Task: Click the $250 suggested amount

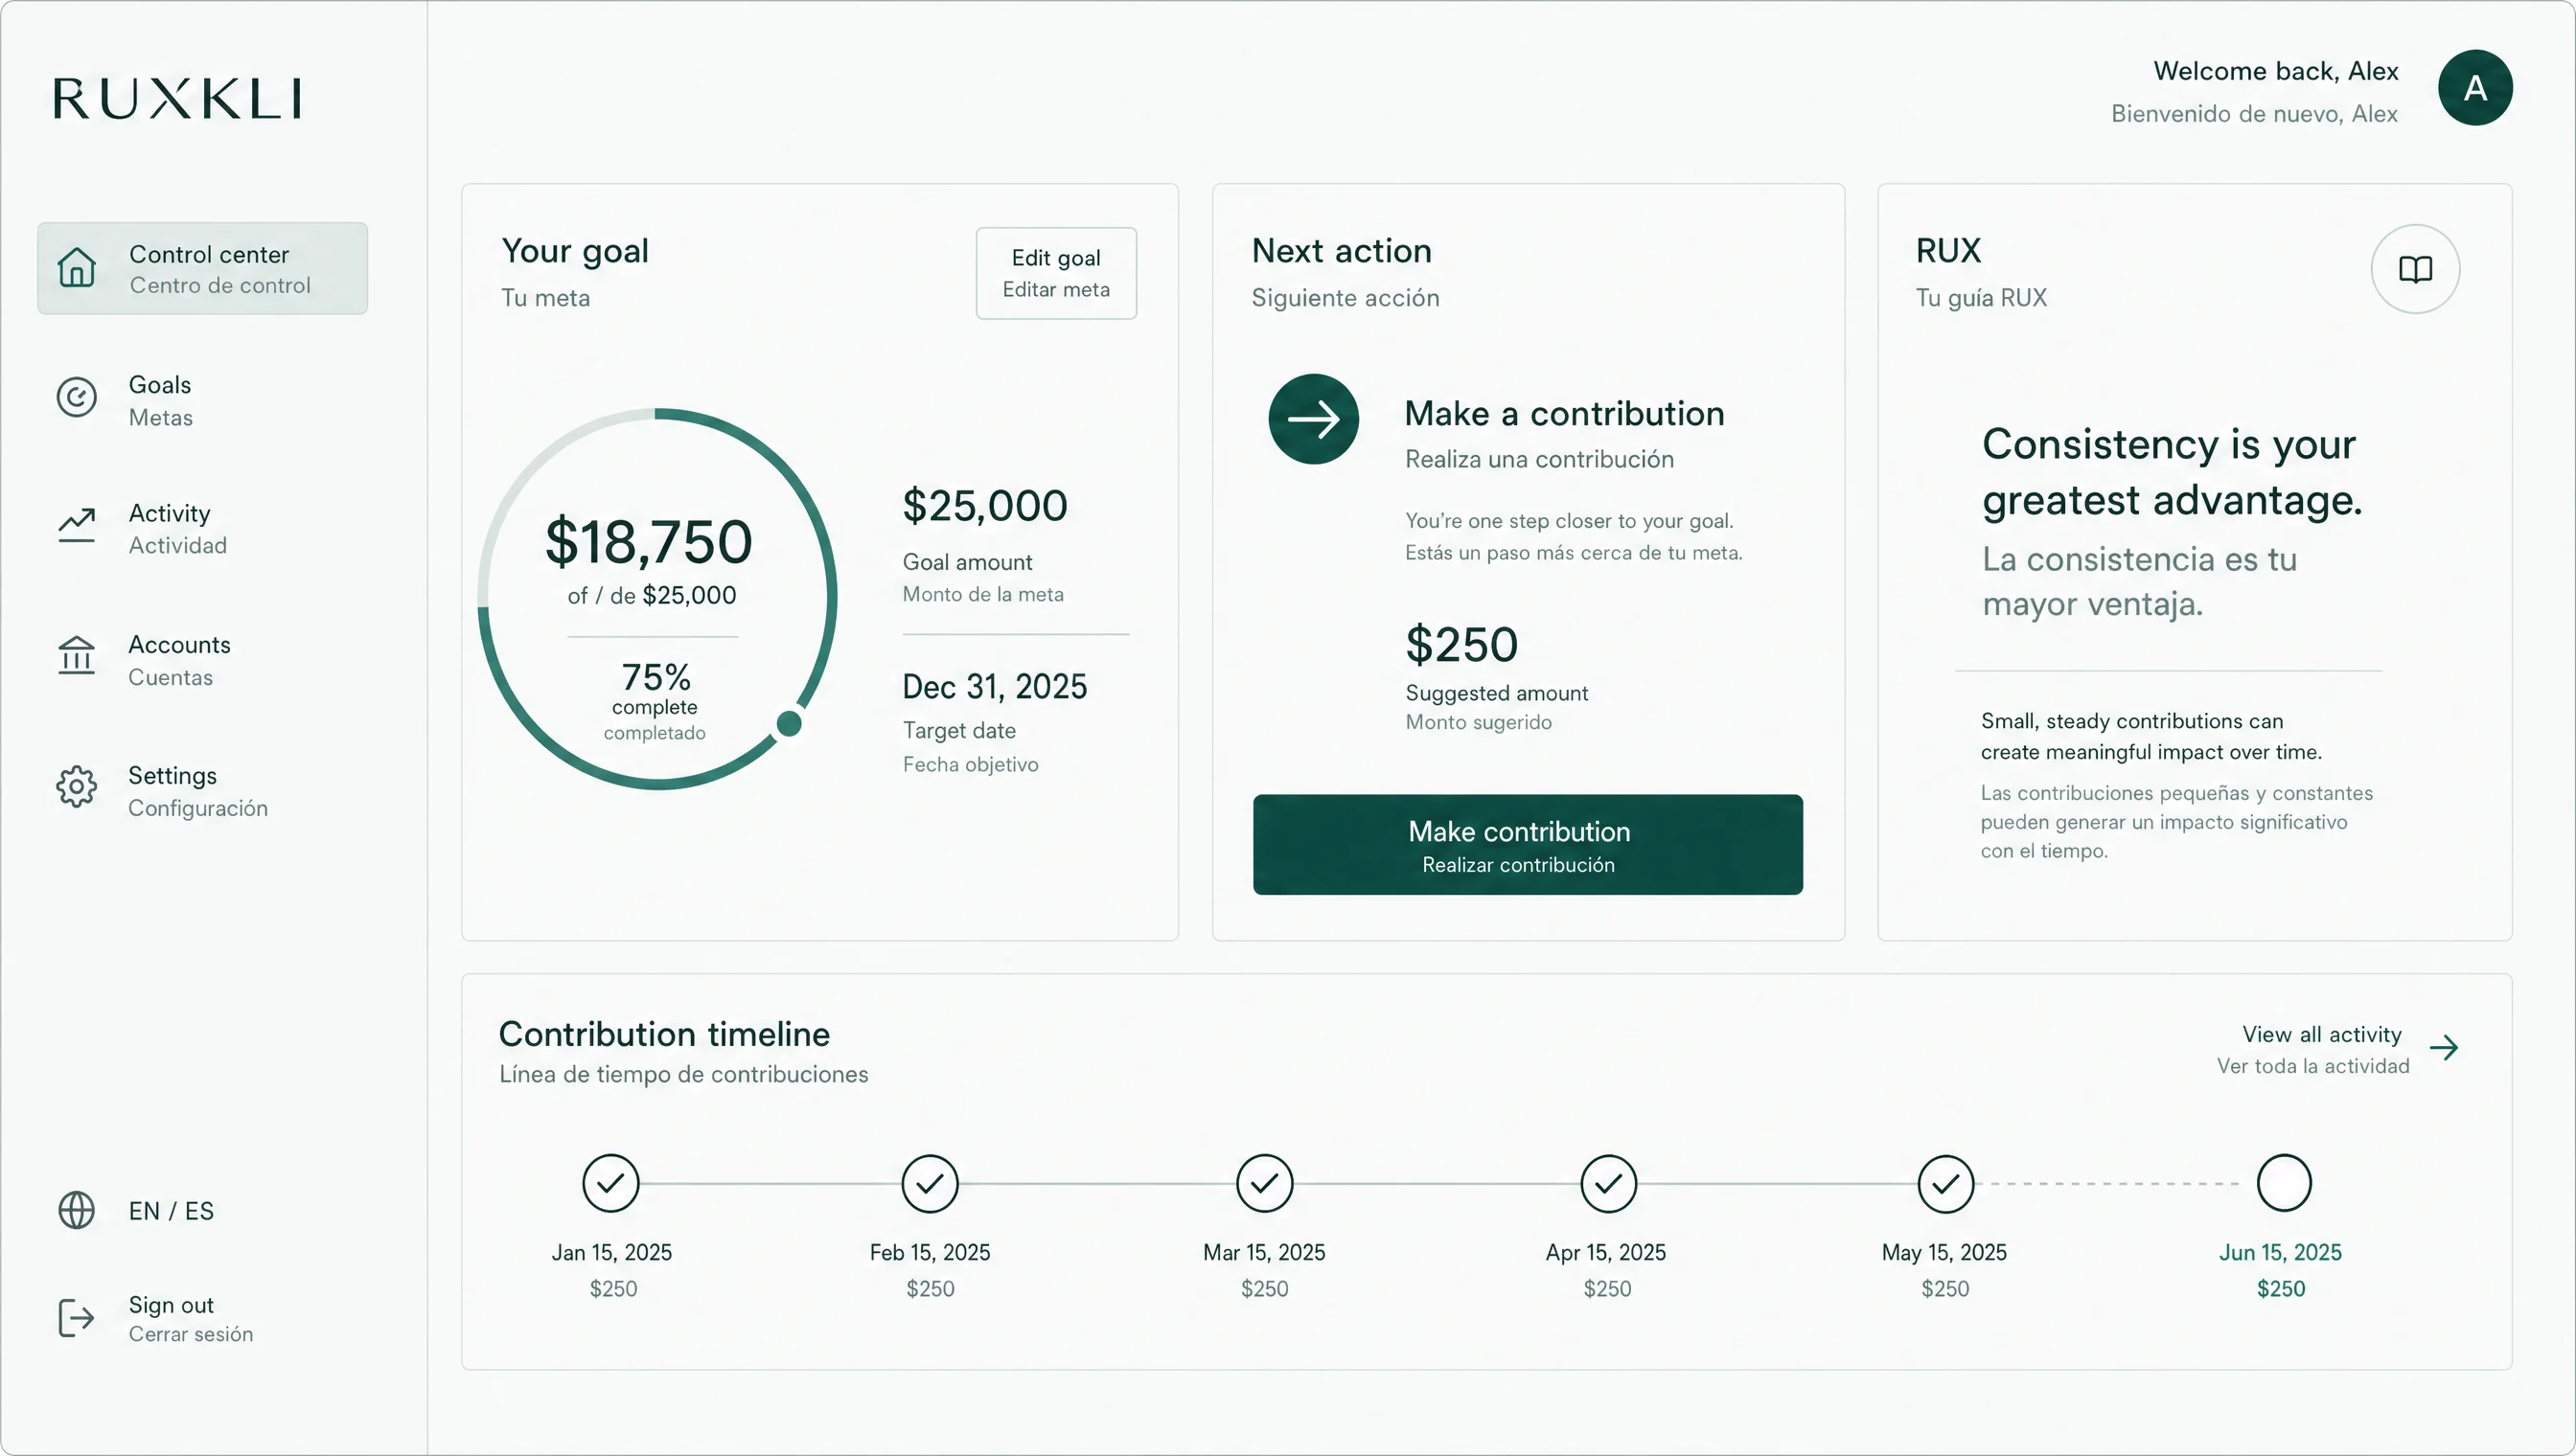Action: point(1461,645)
